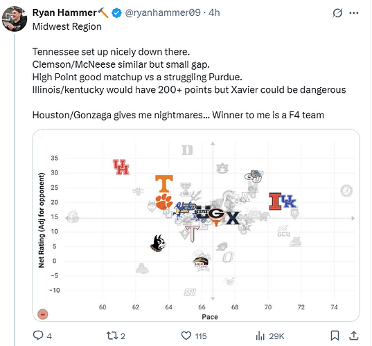Click the Grok explain icon
372x346 pixels.
pyautogui.click(x=337, y=12)
